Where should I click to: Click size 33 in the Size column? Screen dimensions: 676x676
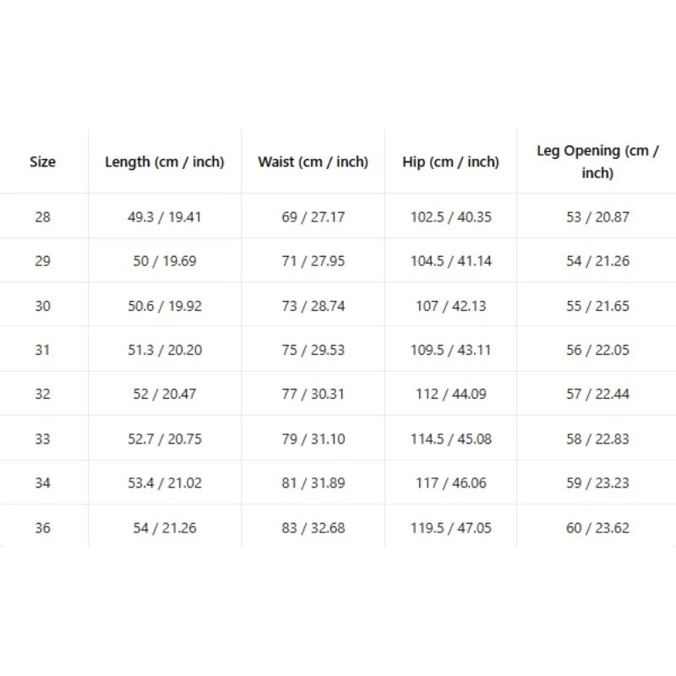(x=42, y=439)
